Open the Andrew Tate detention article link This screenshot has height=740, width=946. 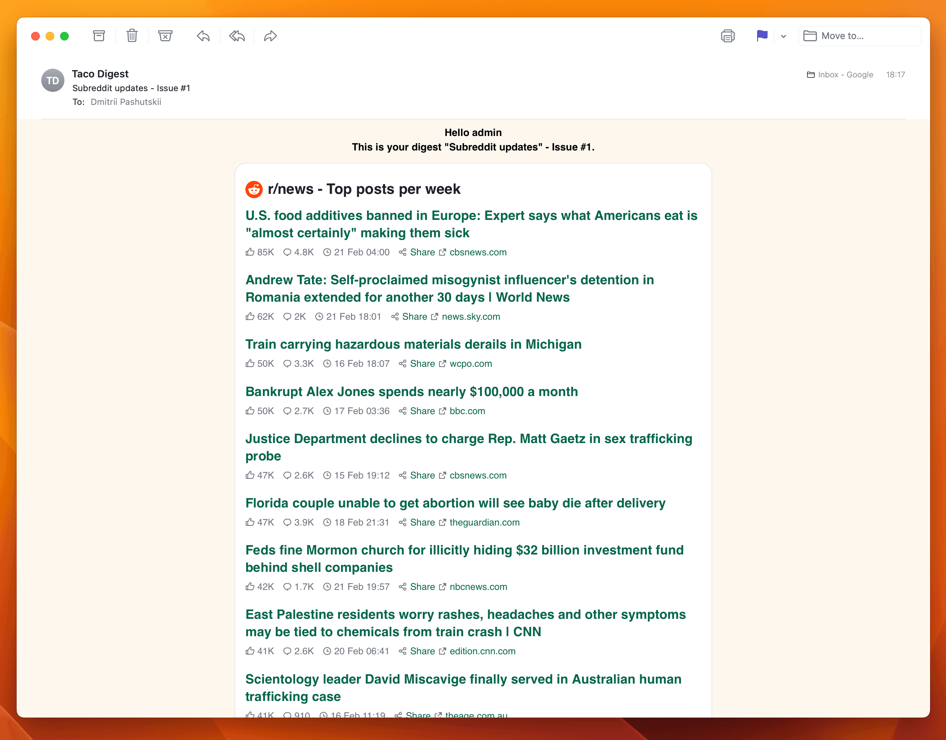(449, 289)
